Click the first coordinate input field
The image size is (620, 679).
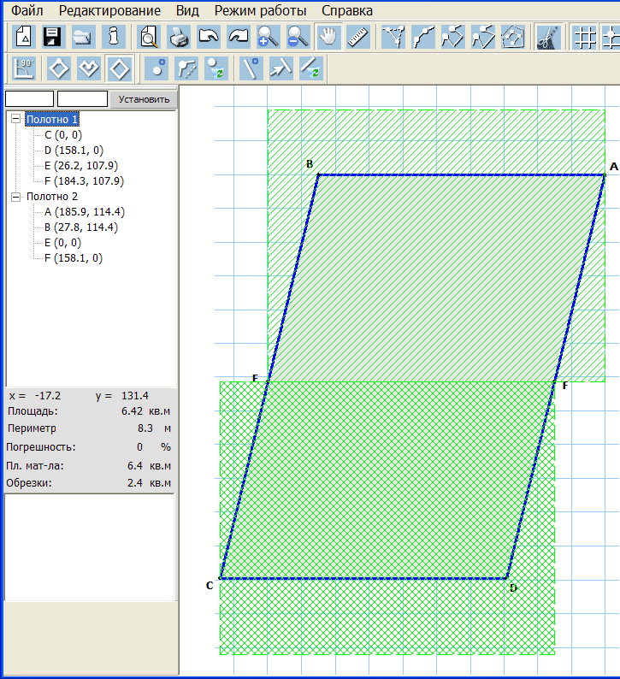29,98
